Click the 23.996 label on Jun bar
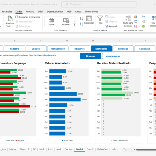The height and width of the screenshot is (156, 156). pyautogui.click(x=84, y=100)
